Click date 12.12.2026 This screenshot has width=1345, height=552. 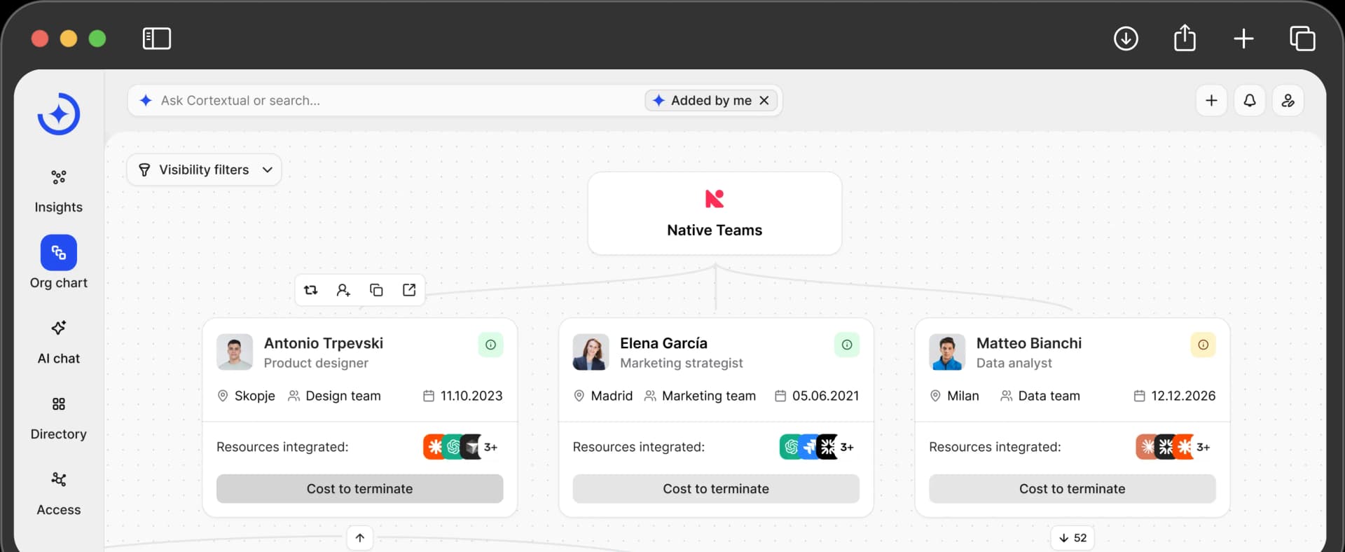pos(1175,396)
